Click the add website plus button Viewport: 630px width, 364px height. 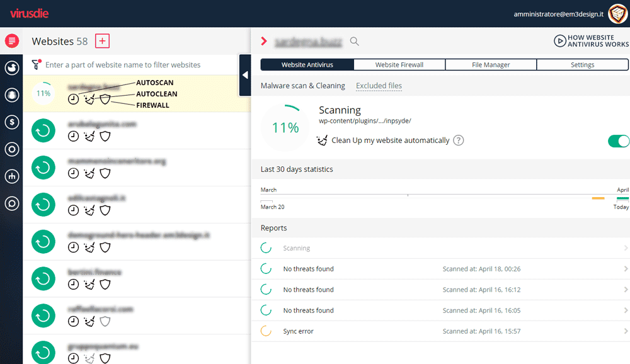click(102, 42)
